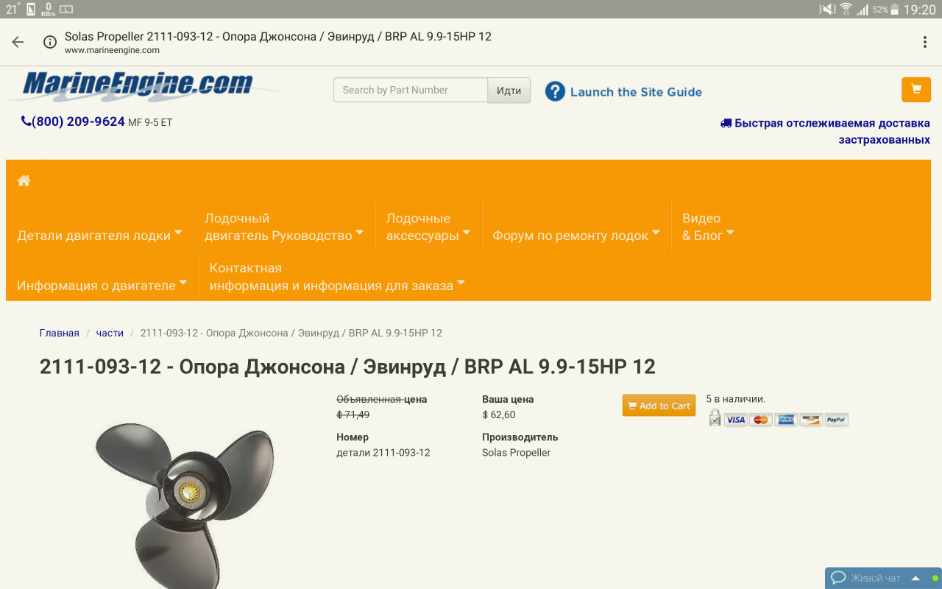The width and height of the screenshot is (942, 589).
Task: Open the Видео & Блог menu
Action: pyautogui.click(x=707, y=227)
